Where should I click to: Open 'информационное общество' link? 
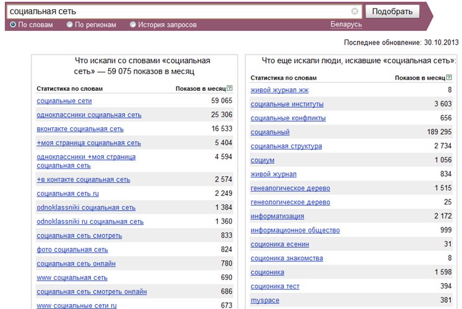point(295,231)
